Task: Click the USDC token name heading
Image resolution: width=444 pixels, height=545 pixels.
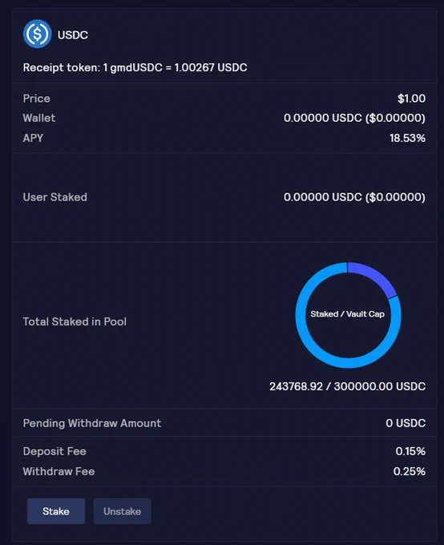Action: click(73, 34)
